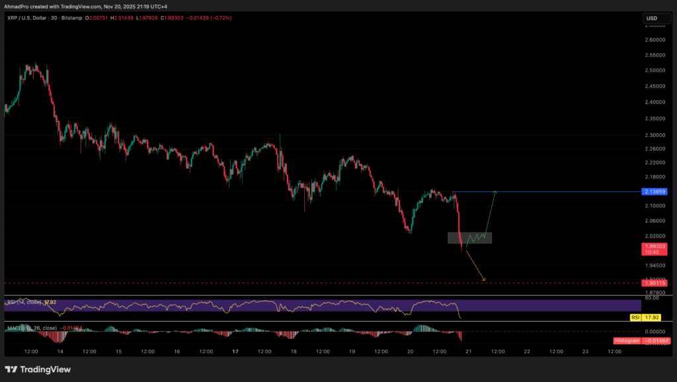Click the red 1.90115 price label
Image resolution: width=677 pixels, height=382 pixels.
653,283
